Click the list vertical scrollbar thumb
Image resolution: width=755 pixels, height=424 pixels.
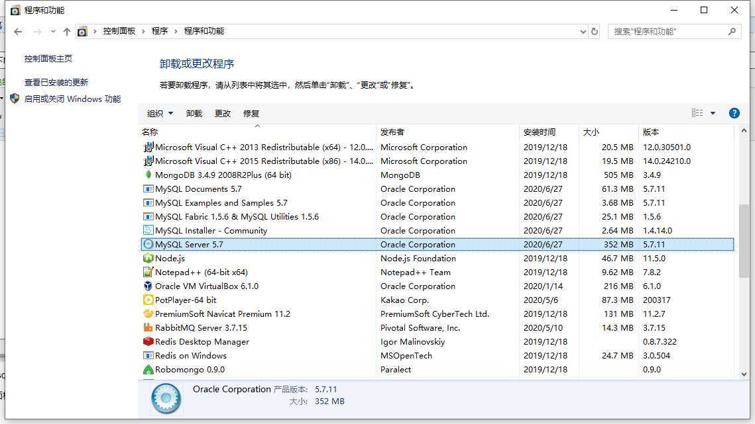click(x=744, y=241)
